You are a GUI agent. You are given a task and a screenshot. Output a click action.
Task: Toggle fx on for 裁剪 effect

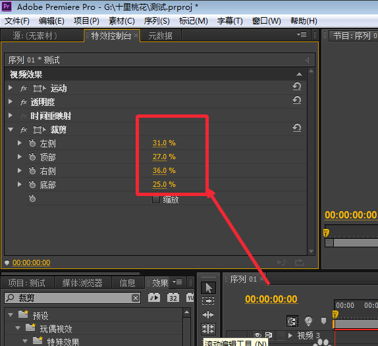(x=24, y=130)
